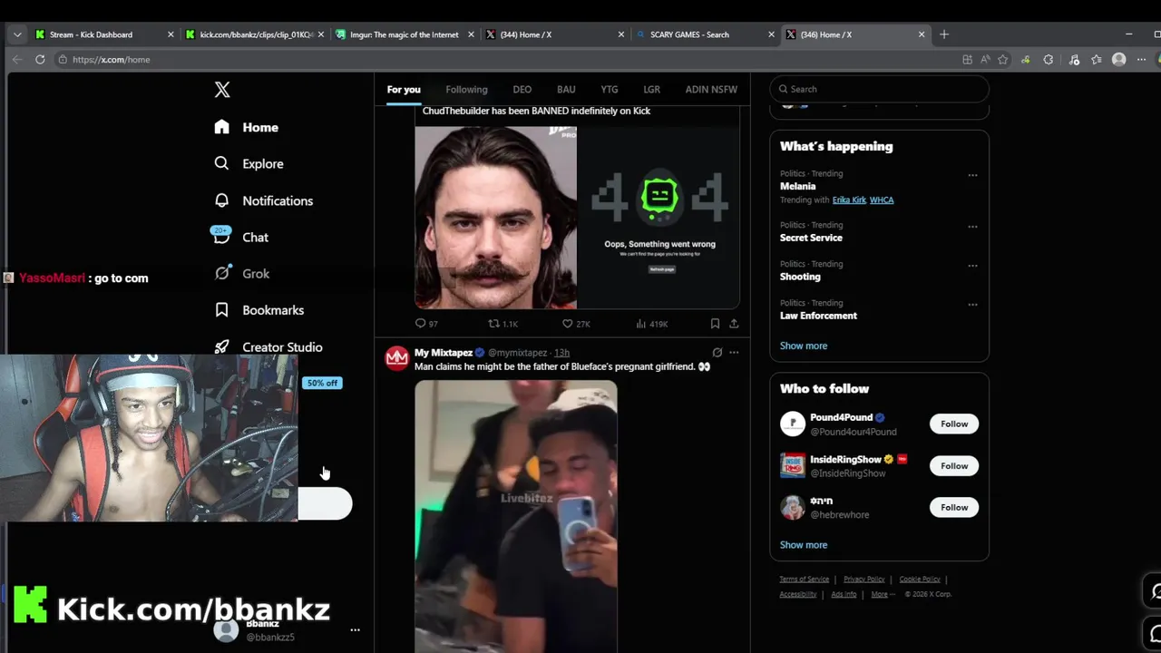Open Bookmarks in the sidebar

point(259,310)
